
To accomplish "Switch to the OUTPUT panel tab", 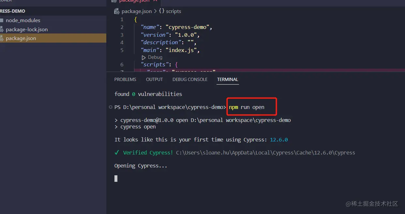I will click(x=154, y=79).
